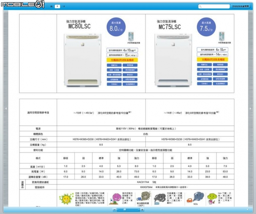Select the 模式 row label
256x214 pixels.
tap(38, 158)
